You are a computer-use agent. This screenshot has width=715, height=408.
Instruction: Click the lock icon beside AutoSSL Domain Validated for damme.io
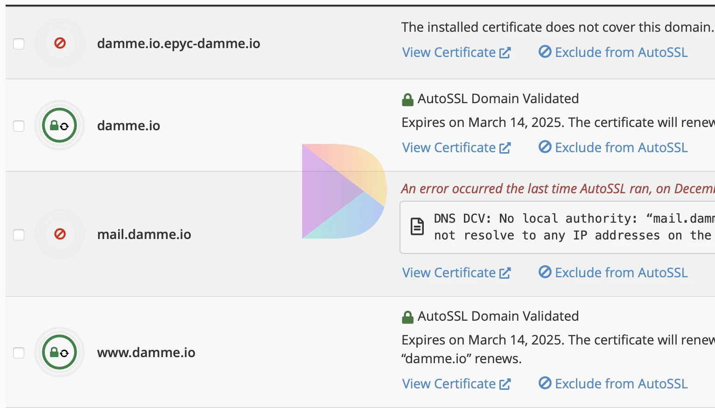click(x=407, y=99)
